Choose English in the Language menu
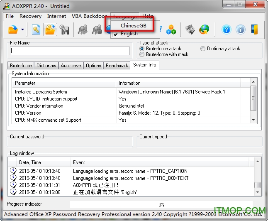 [x=129, y=34]
